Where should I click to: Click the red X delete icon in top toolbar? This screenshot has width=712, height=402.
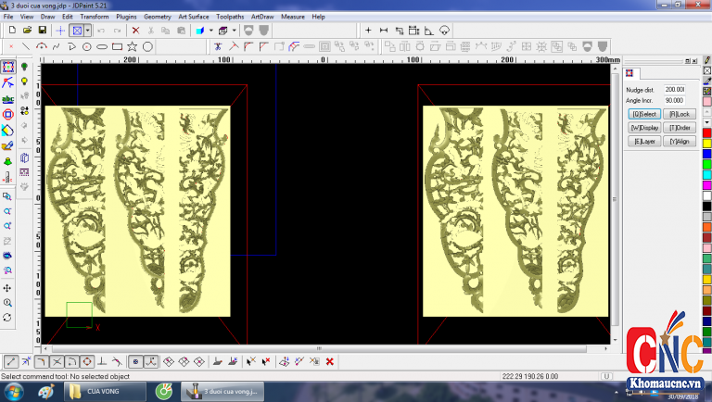click(x=135, y=31)
